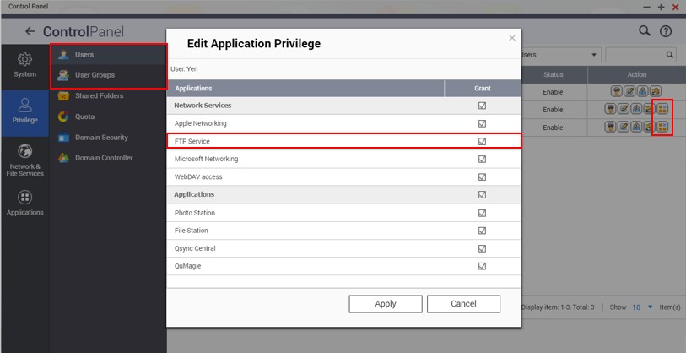Open the Control Panel search magnifier
The image size is (686, 353).
coord(644,30)
